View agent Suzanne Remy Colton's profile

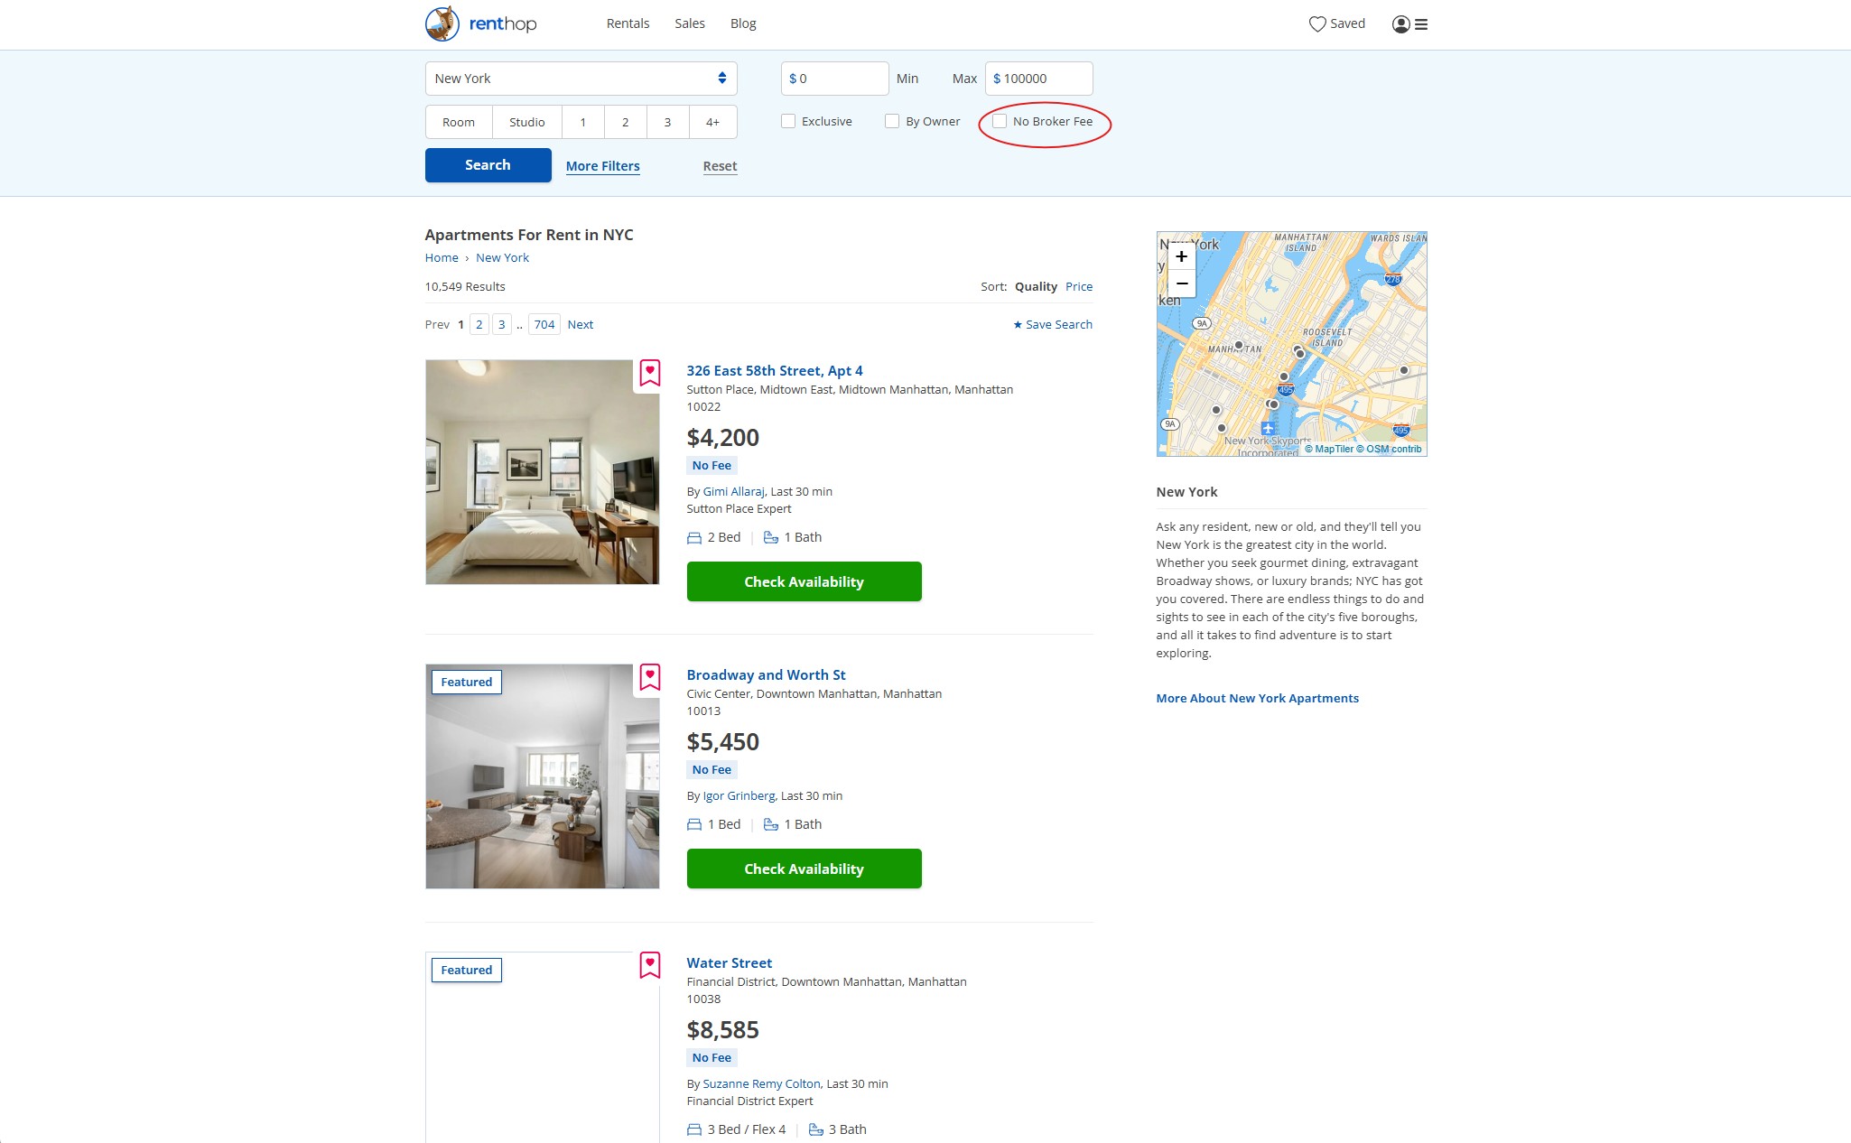point(761,1084)
